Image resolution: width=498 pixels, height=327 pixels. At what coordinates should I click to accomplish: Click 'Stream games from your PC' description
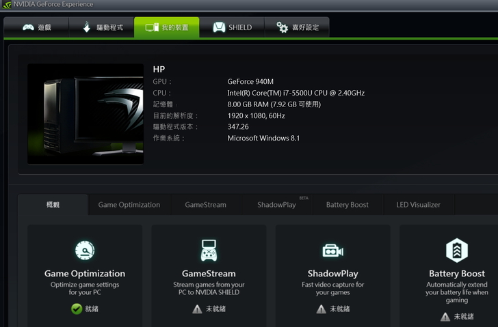tap(209, 288)
